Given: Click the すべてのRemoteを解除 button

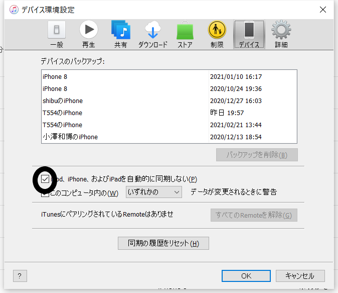Looking at the screenshot, I should 254,215.
